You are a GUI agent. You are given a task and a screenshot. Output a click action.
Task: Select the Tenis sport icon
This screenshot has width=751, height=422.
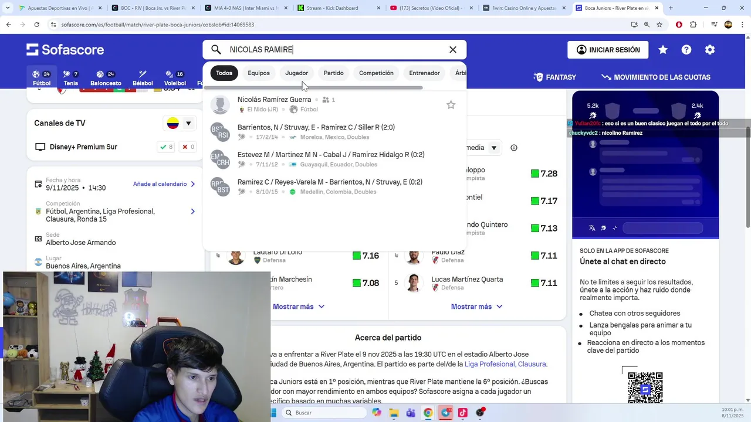click(71, 78)
